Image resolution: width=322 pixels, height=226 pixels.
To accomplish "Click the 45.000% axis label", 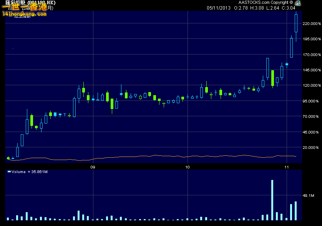I will coord(312,132).
